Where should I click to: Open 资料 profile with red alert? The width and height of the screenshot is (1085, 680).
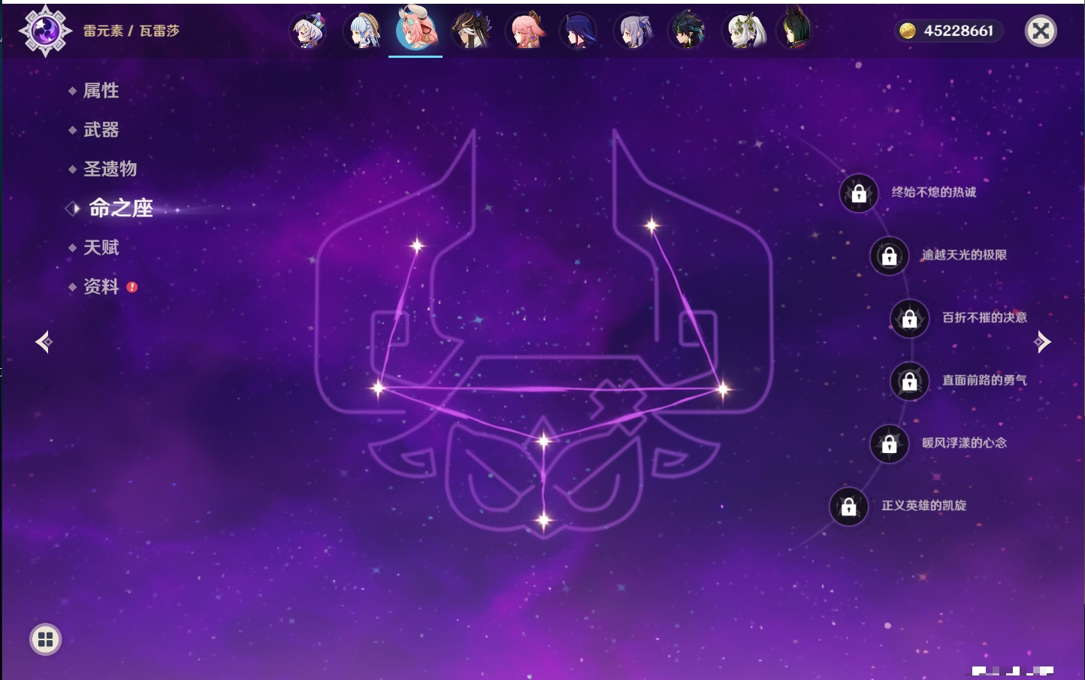click(x=101, y=286)
